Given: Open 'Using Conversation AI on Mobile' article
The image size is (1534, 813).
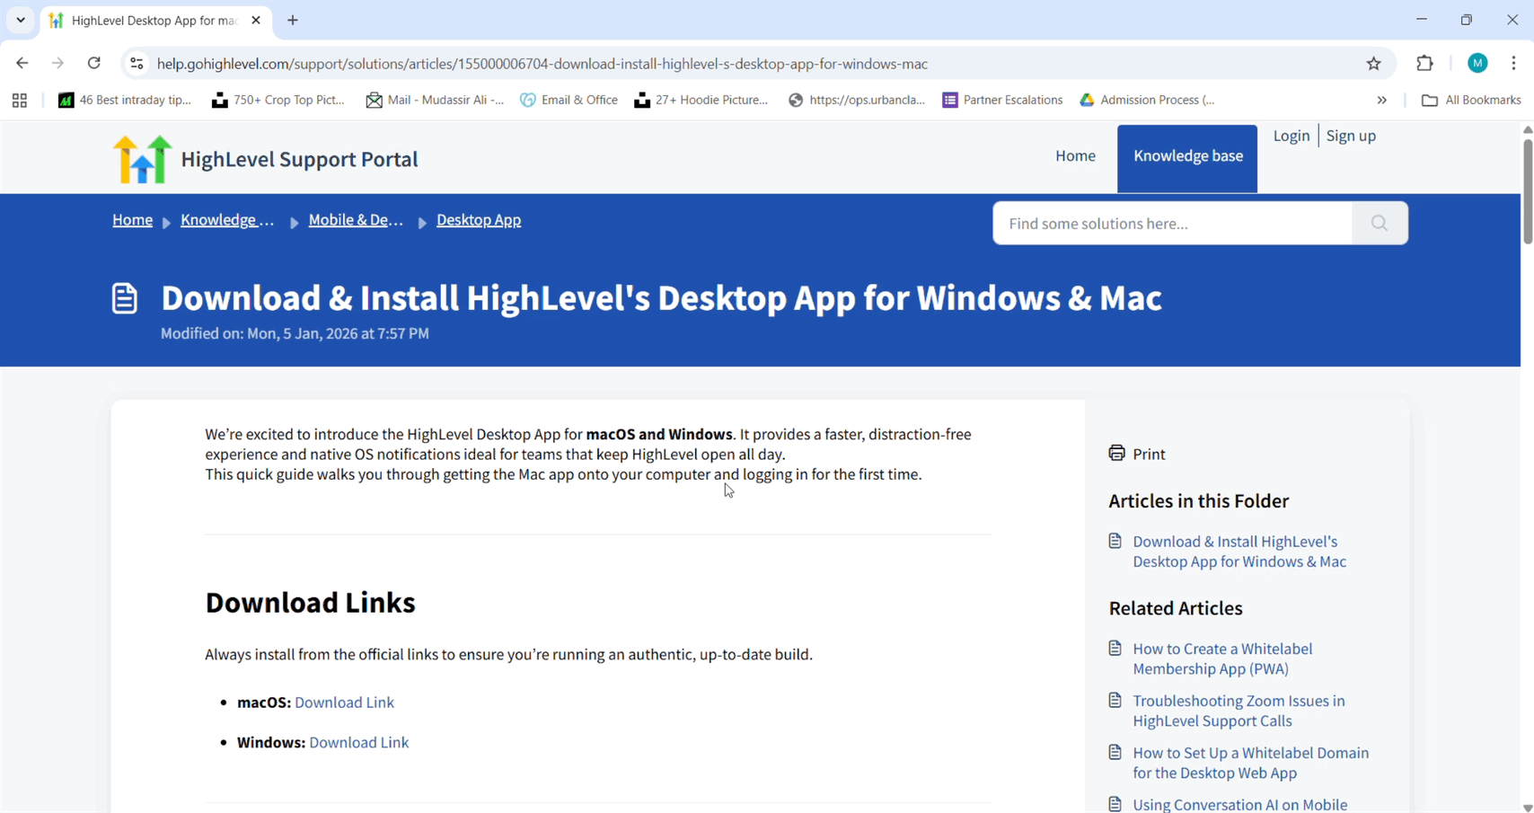Looking at the screenshot, I should click(1240, 805).
